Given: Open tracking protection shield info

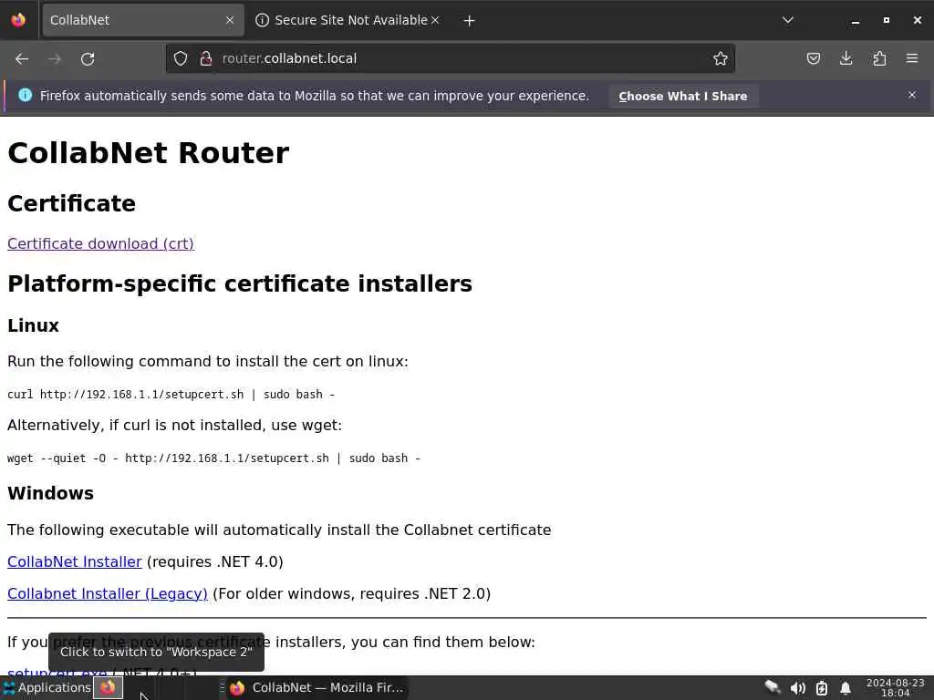Looking at the screenshot, I should point(181,58).
